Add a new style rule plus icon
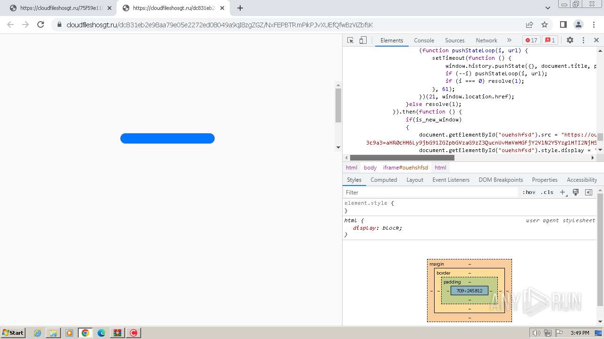Image resolution: width=604 pixels, height=339 pixels. click(x=562, y=193)
